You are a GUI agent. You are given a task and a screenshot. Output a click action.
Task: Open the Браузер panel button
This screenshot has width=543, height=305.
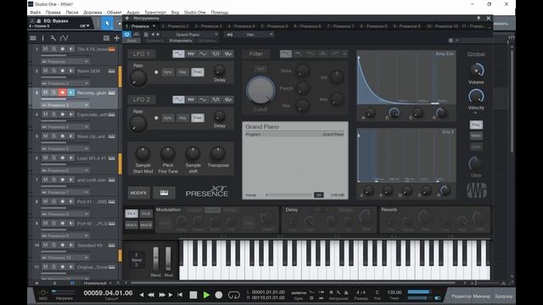tap(504, 297)
